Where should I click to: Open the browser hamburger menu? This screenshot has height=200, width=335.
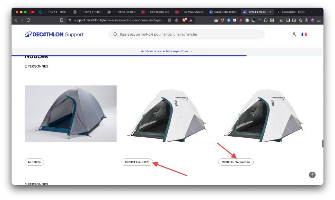[319, 20]
